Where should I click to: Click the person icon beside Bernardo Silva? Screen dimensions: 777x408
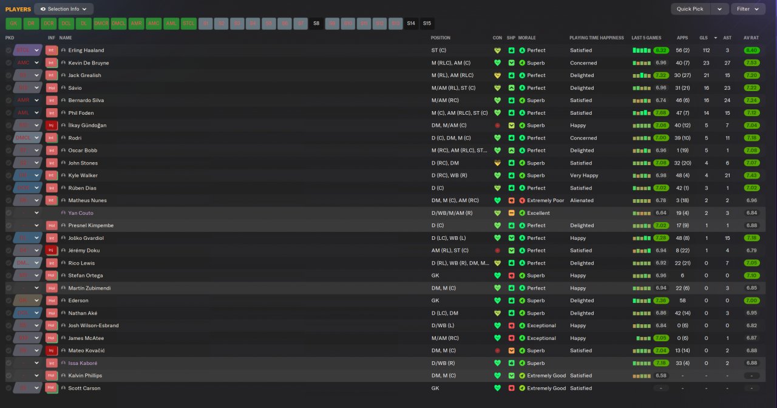click(x=63, y=101)
